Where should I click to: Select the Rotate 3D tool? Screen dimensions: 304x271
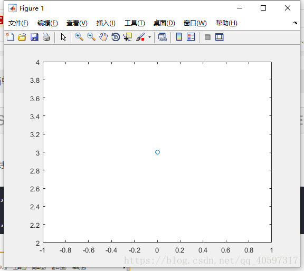tap(116, 37)
